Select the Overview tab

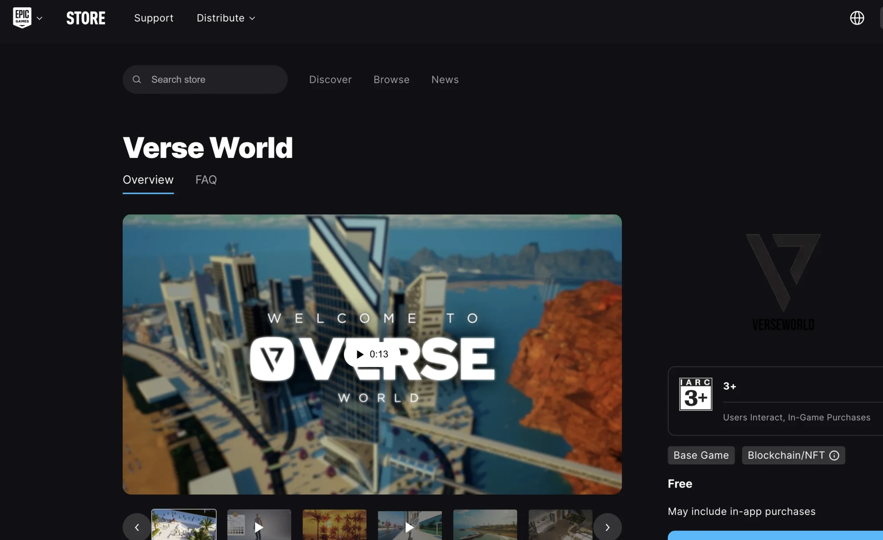148,180
